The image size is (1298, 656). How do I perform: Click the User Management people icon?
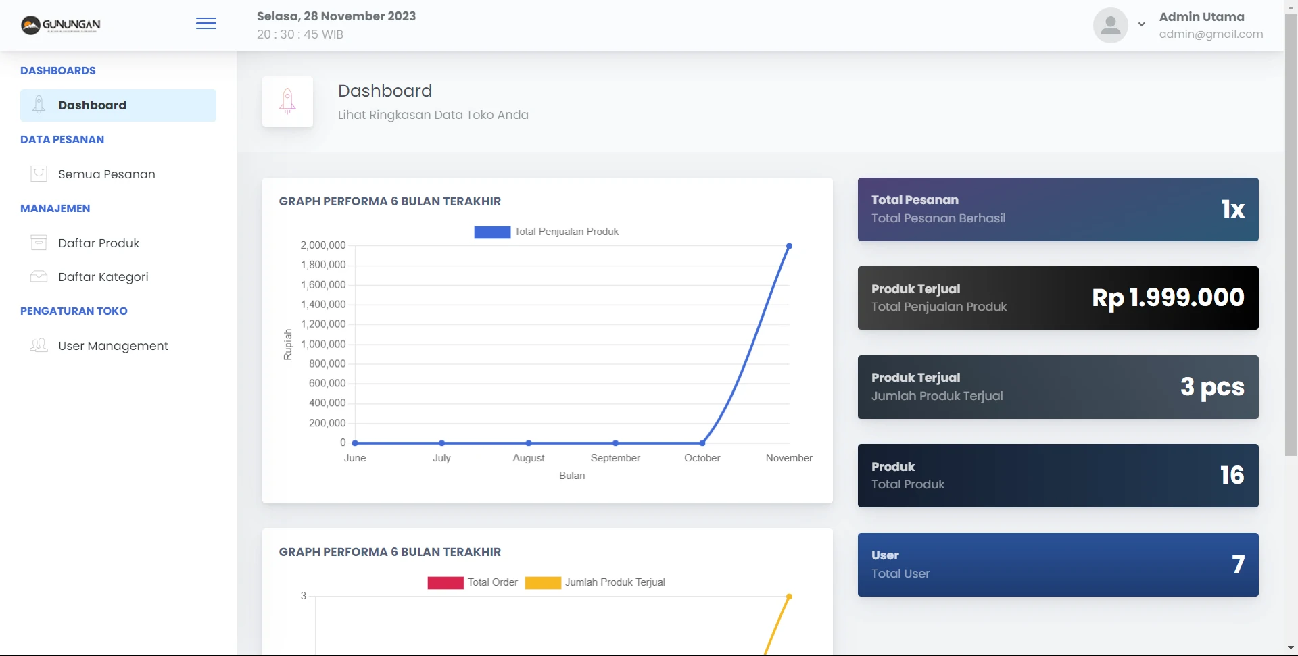tap(39, 345)
